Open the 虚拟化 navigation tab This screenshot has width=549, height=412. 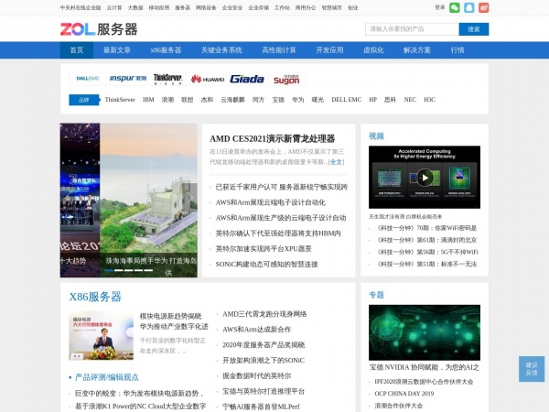[x=373, y=50]
